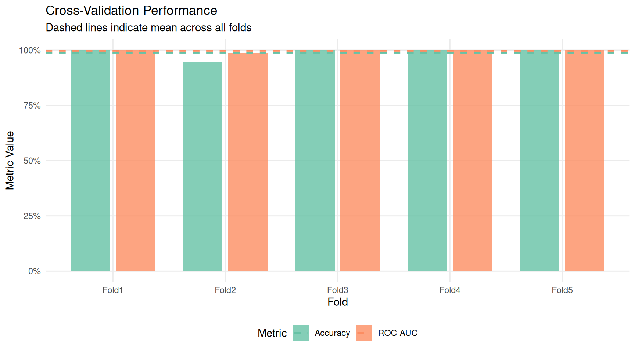This screenshot has height=352, width=635.
Task: Click the 25% y-axis tick label
Action: 32,216
